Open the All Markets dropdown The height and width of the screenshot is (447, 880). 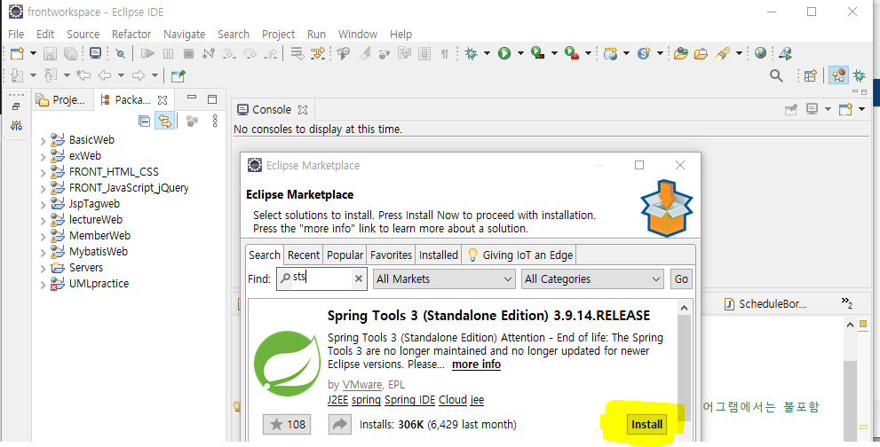444,278
